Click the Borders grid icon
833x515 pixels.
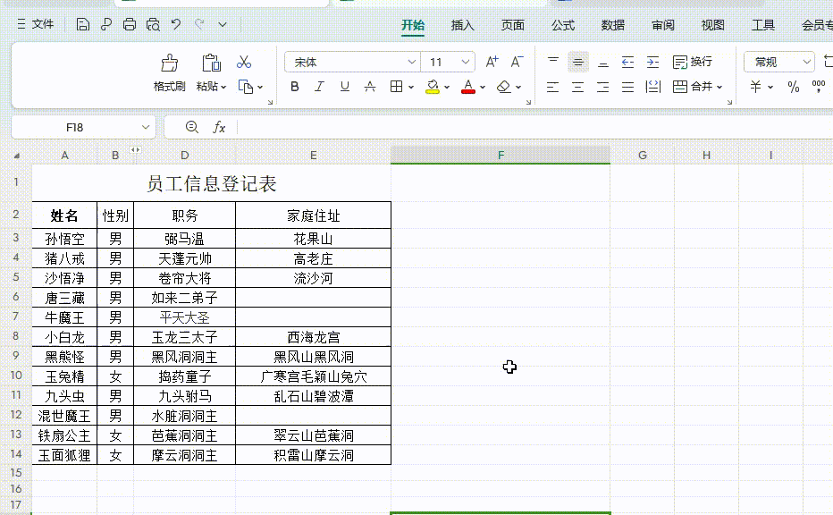coord(396,87)
